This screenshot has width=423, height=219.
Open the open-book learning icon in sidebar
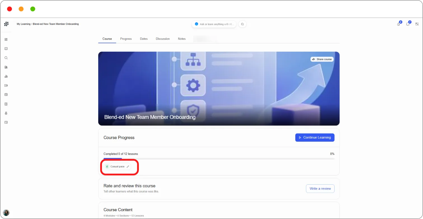[x=6, y=49]
